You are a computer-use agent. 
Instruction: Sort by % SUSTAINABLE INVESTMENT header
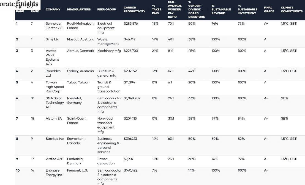[247, 9]
